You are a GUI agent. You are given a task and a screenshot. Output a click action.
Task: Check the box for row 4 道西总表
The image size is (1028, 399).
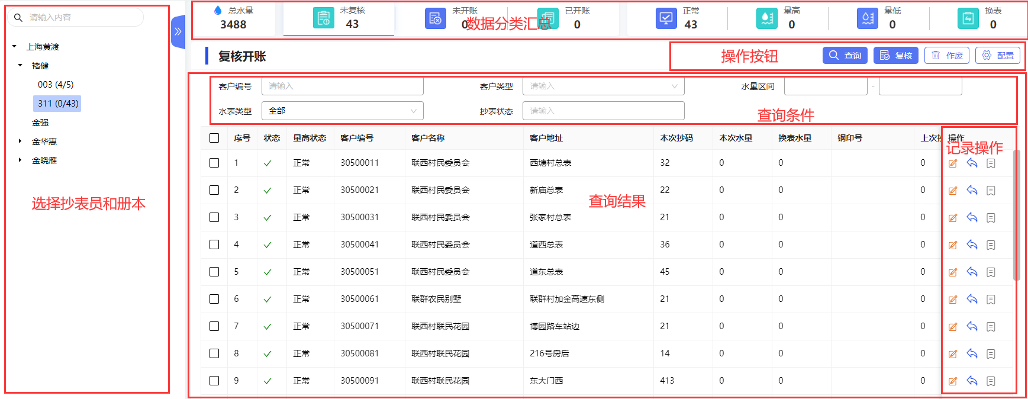(214, 244)
